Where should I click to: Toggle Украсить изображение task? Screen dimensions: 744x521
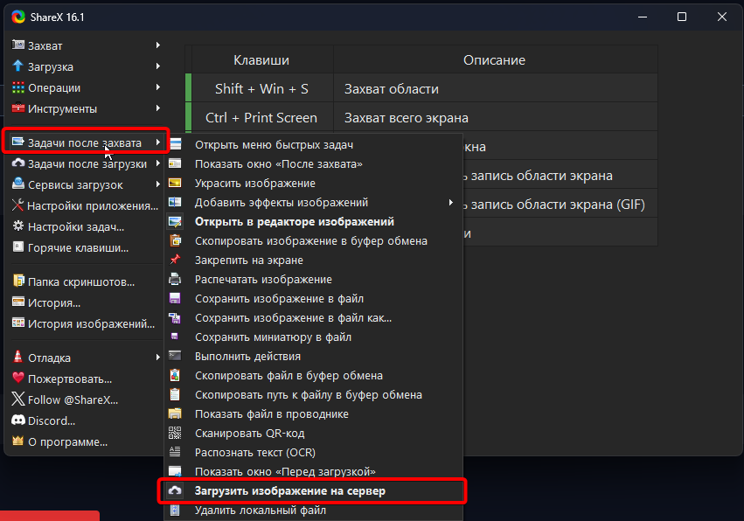313,183
